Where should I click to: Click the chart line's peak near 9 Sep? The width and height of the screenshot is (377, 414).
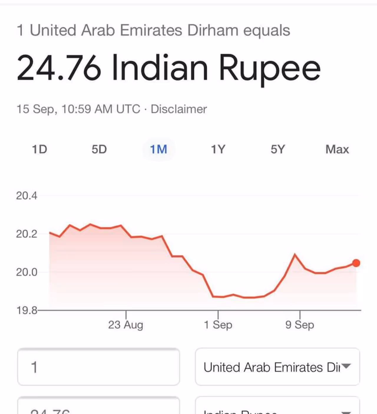(x=295, y=254)
